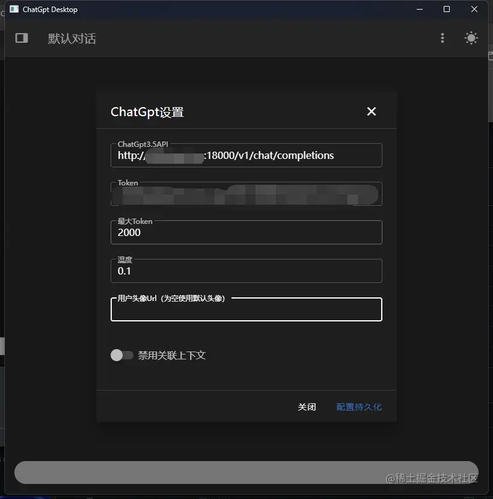
Task: Click the ChatGpt设置 dialog title
Action: [147, 112]
